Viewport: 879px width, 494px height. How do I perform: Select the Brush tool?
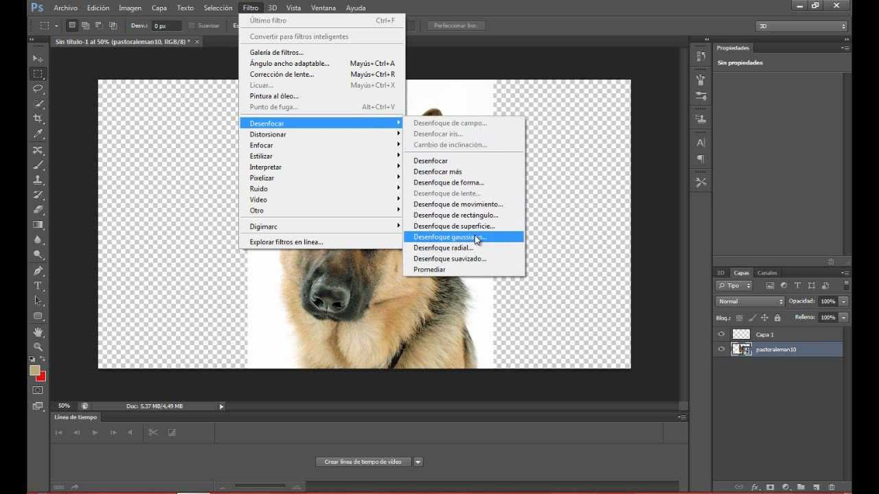tap(38, 165)
